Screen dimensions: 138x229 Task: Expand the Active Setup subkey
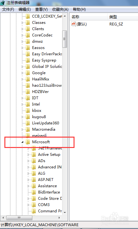pos(28,155)
